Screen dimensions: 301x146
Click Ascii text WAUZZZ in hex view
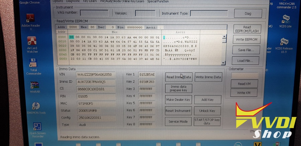tap(191, 41)
